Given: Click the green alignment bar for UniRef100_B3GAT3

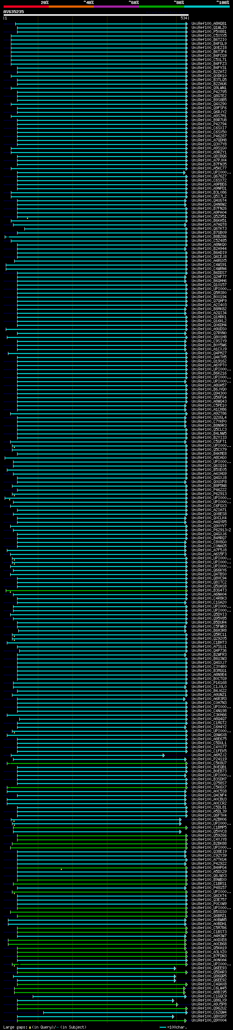Looking at the screenshot, I should pyautogui.click(x=96, y=590).
